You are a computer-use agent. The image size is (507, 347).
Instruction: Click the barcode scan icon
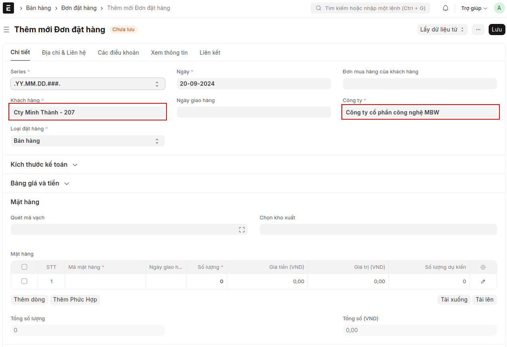click(x=242, y=230)
